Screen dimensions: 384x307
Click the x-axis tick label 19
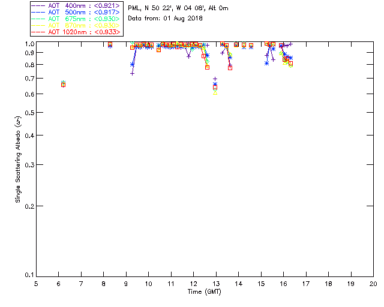(x=351, y=284)
